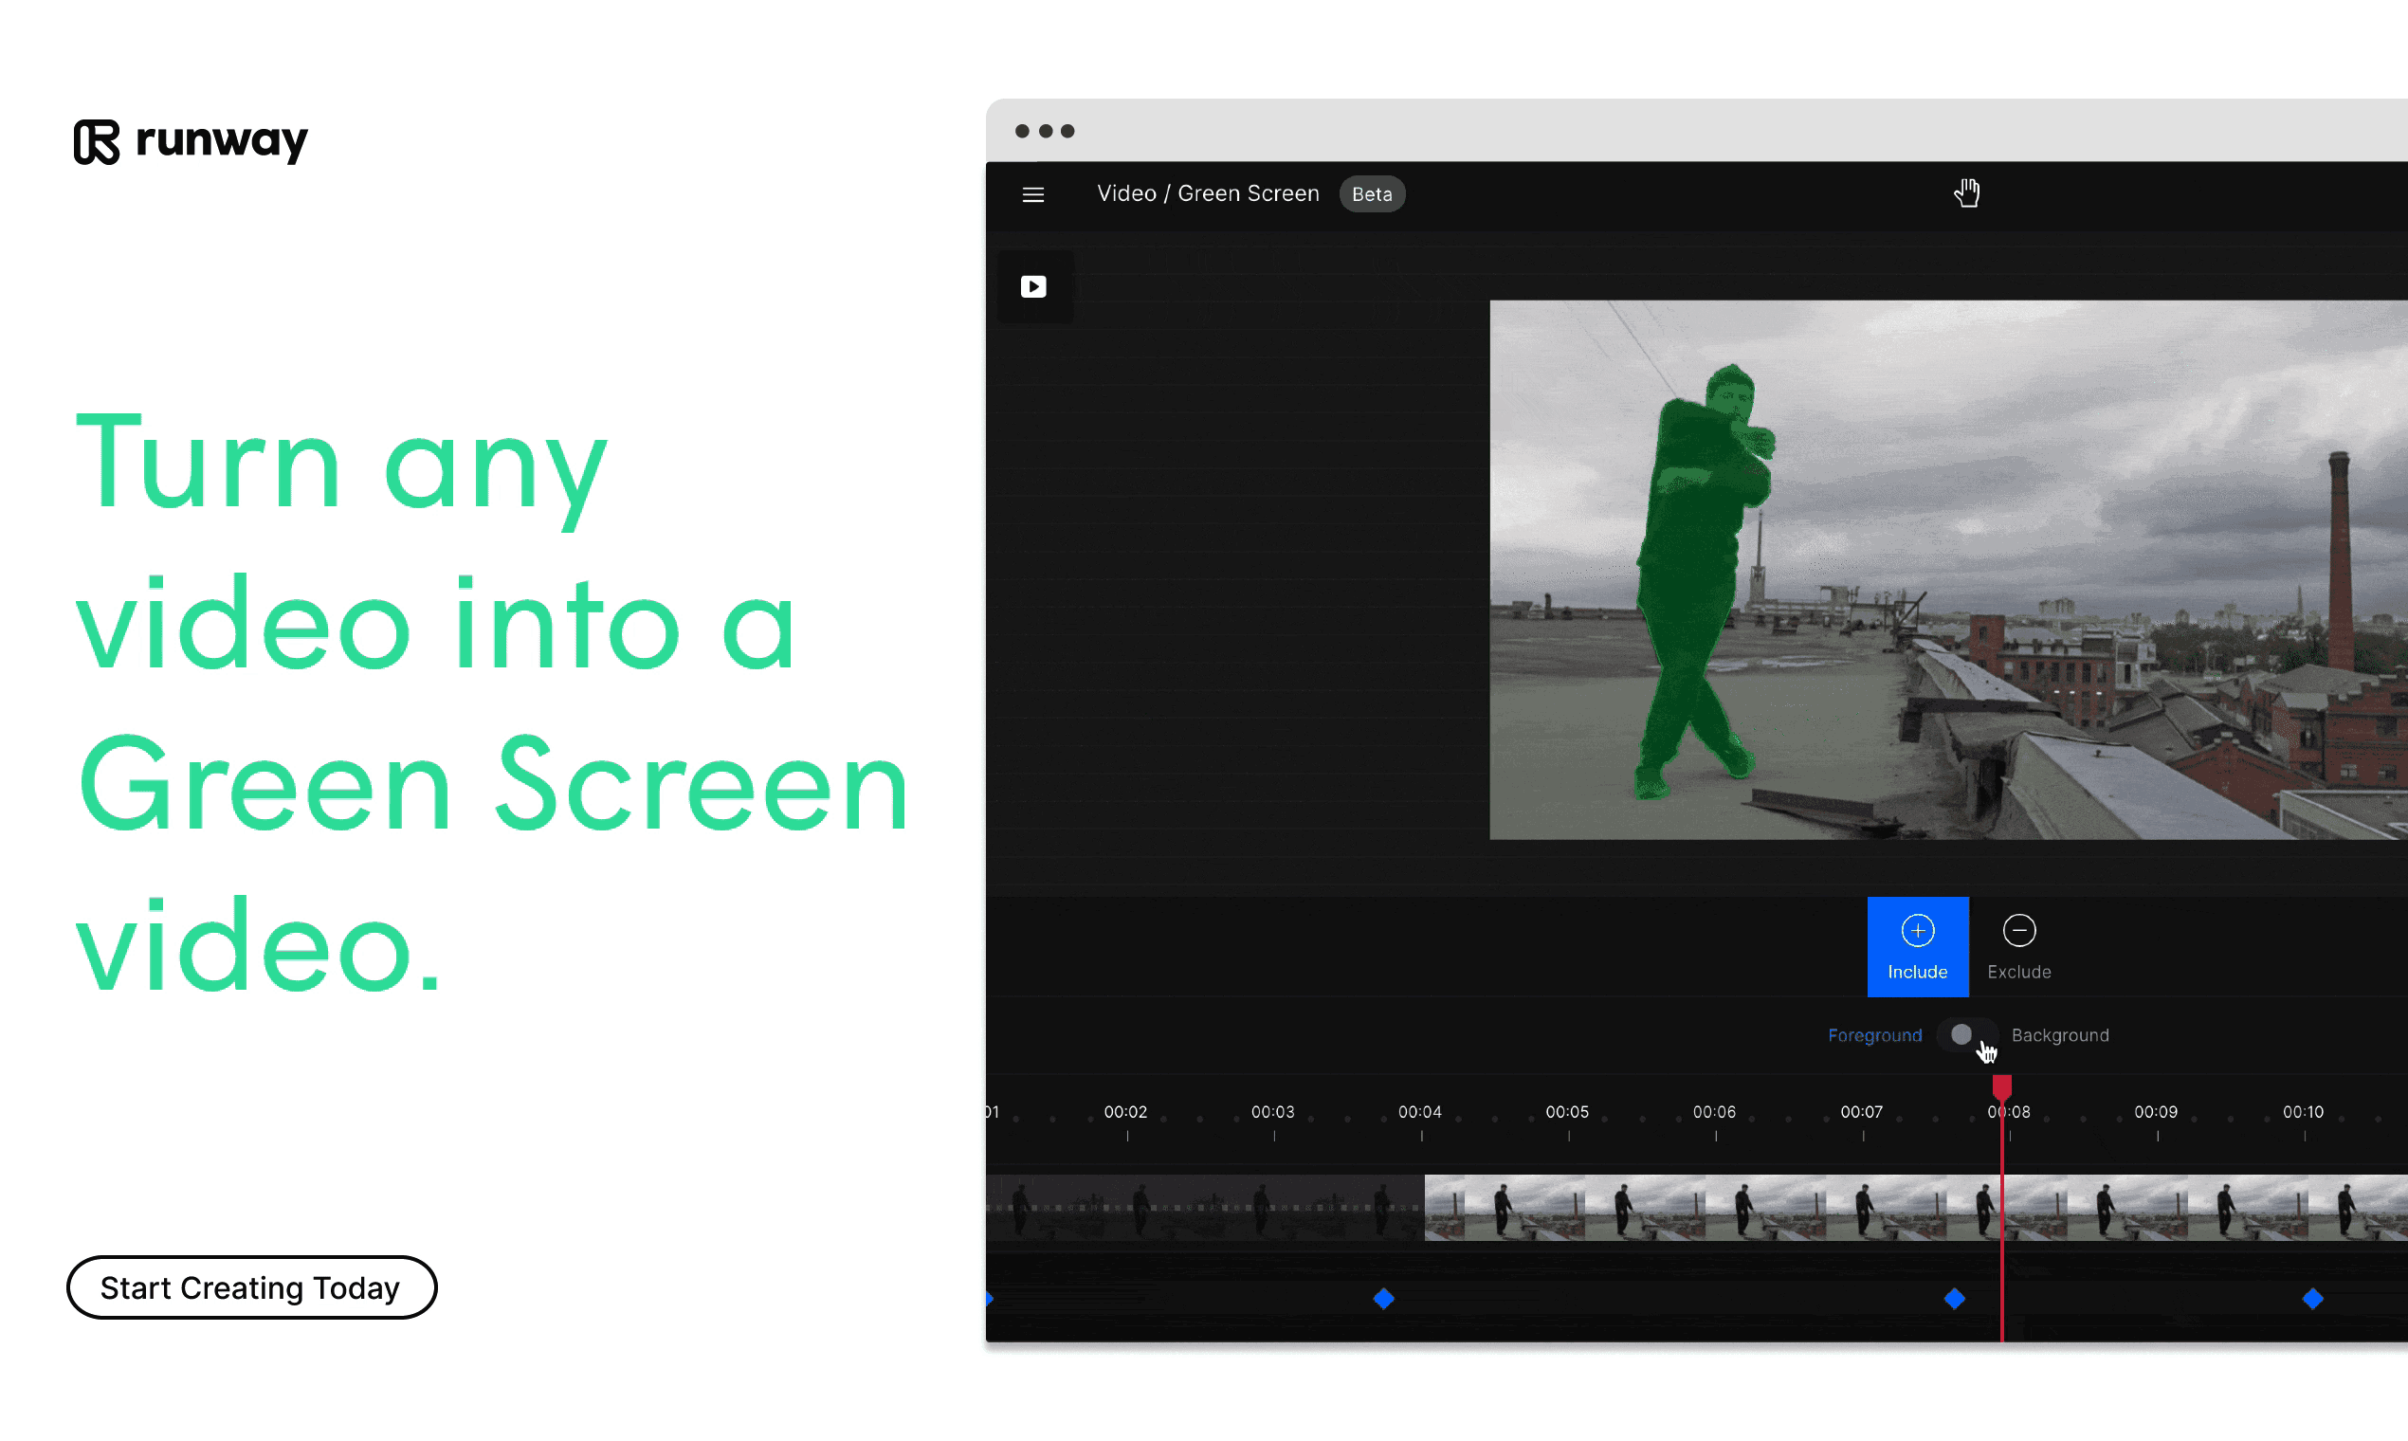Click the keyframe diamond near 00:10
Viewport: 2408px width, 1441px height.
tap(2313, 1298)
